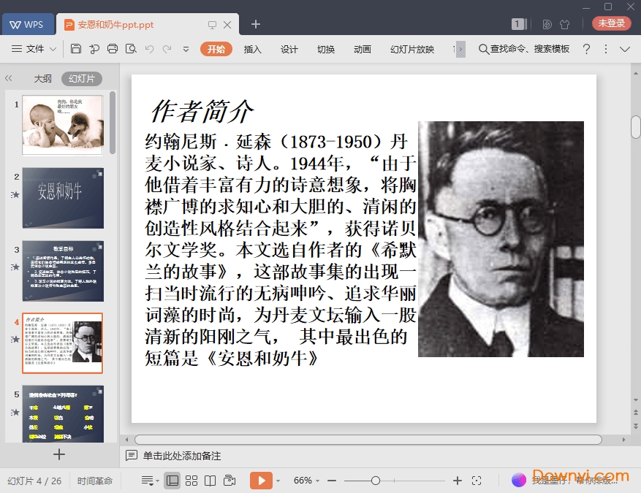
Task: Open the 插入 ribbon tab
Action: [252, 49]
